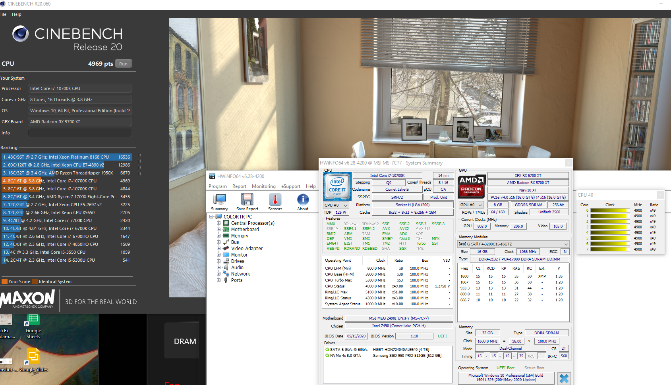Select ranking row Core i5-5300U

[67, 260]
